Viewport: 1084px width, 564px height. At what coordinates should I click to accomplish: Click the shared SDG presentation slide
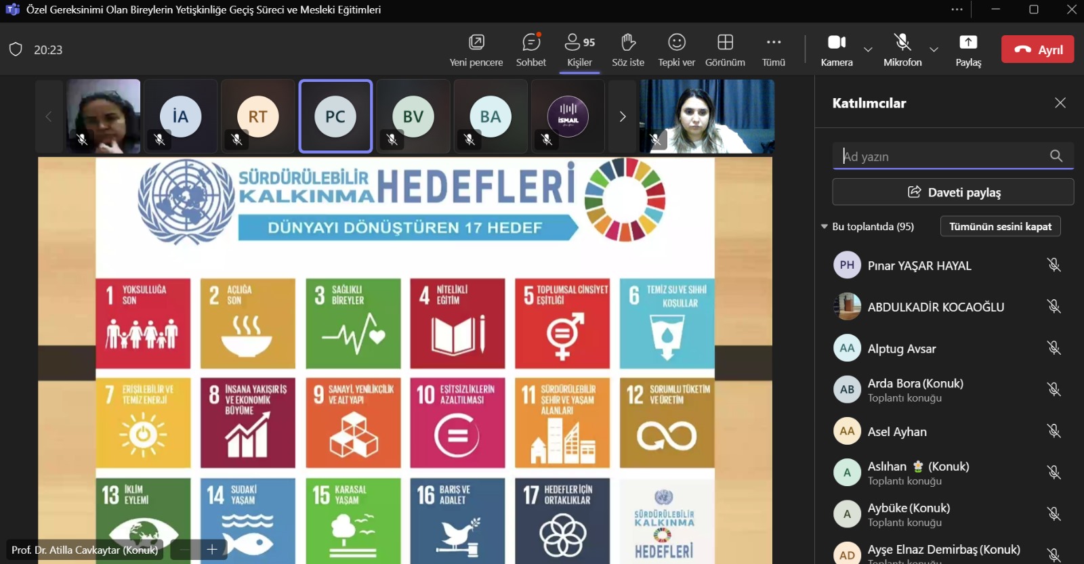point(405,360)
